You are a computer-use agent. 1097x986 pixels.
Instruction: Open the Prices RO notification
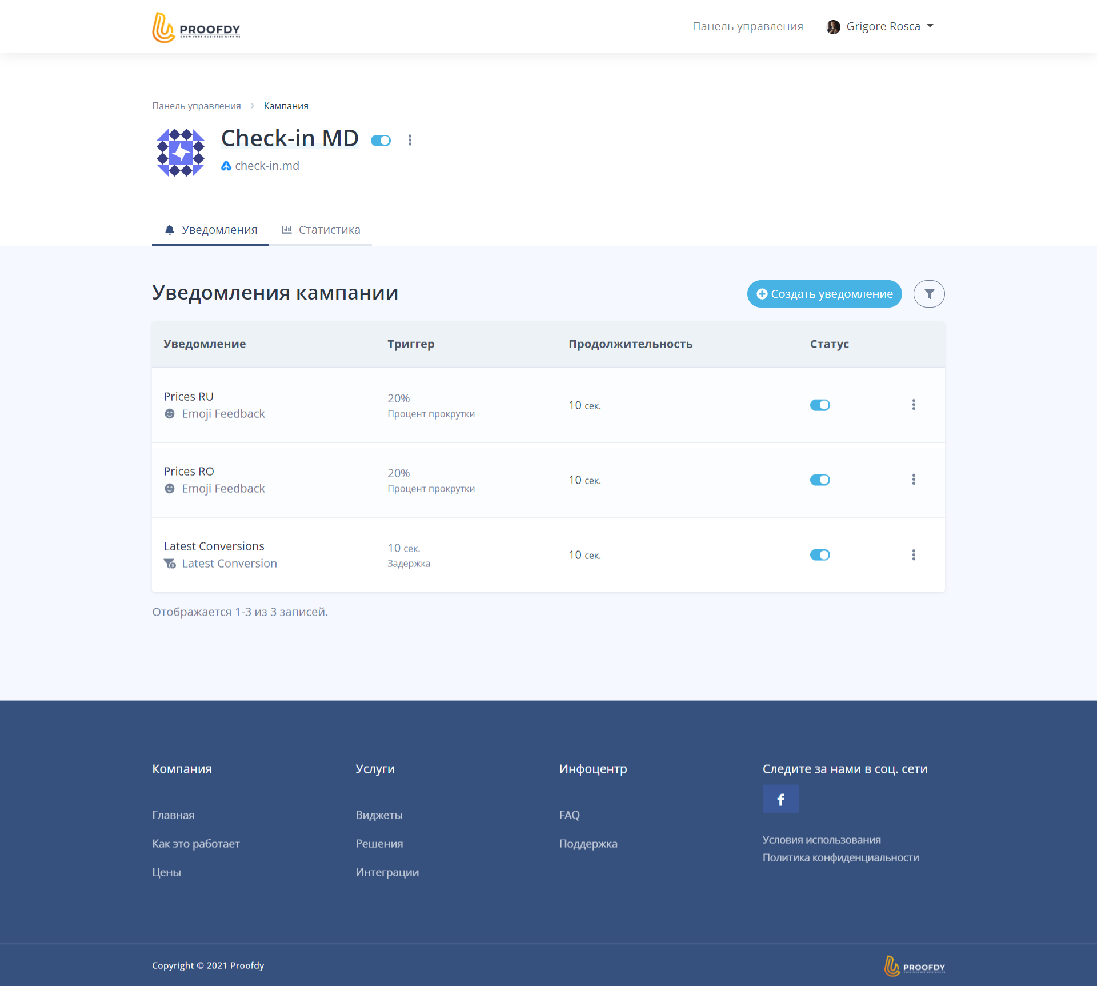coord(189,472)
